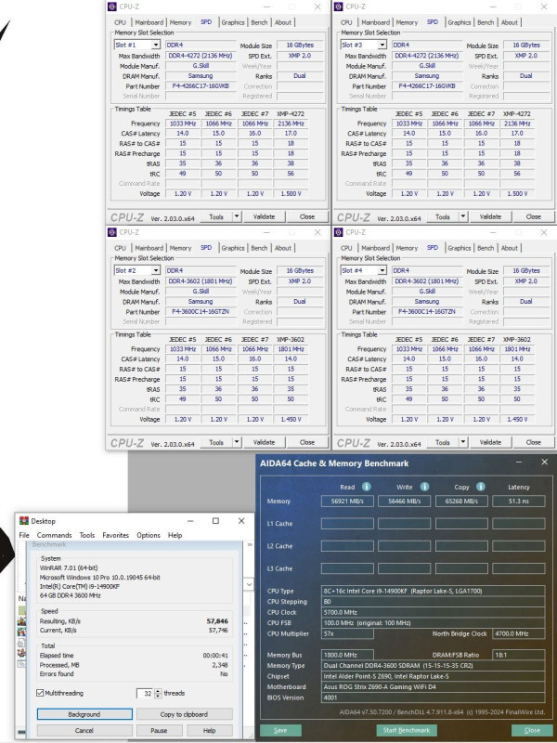The width and height of the screenshot is (557, 743).
Task: Click the CPU-Z app icon in Slot #1 window
Action: [x=111, y=7]
